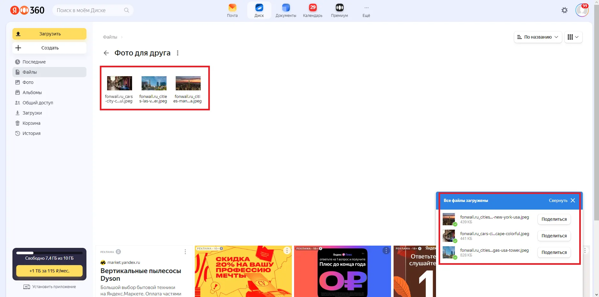
Task: Expand the По названию sort dropdown
Action: (x=538, y=37)
